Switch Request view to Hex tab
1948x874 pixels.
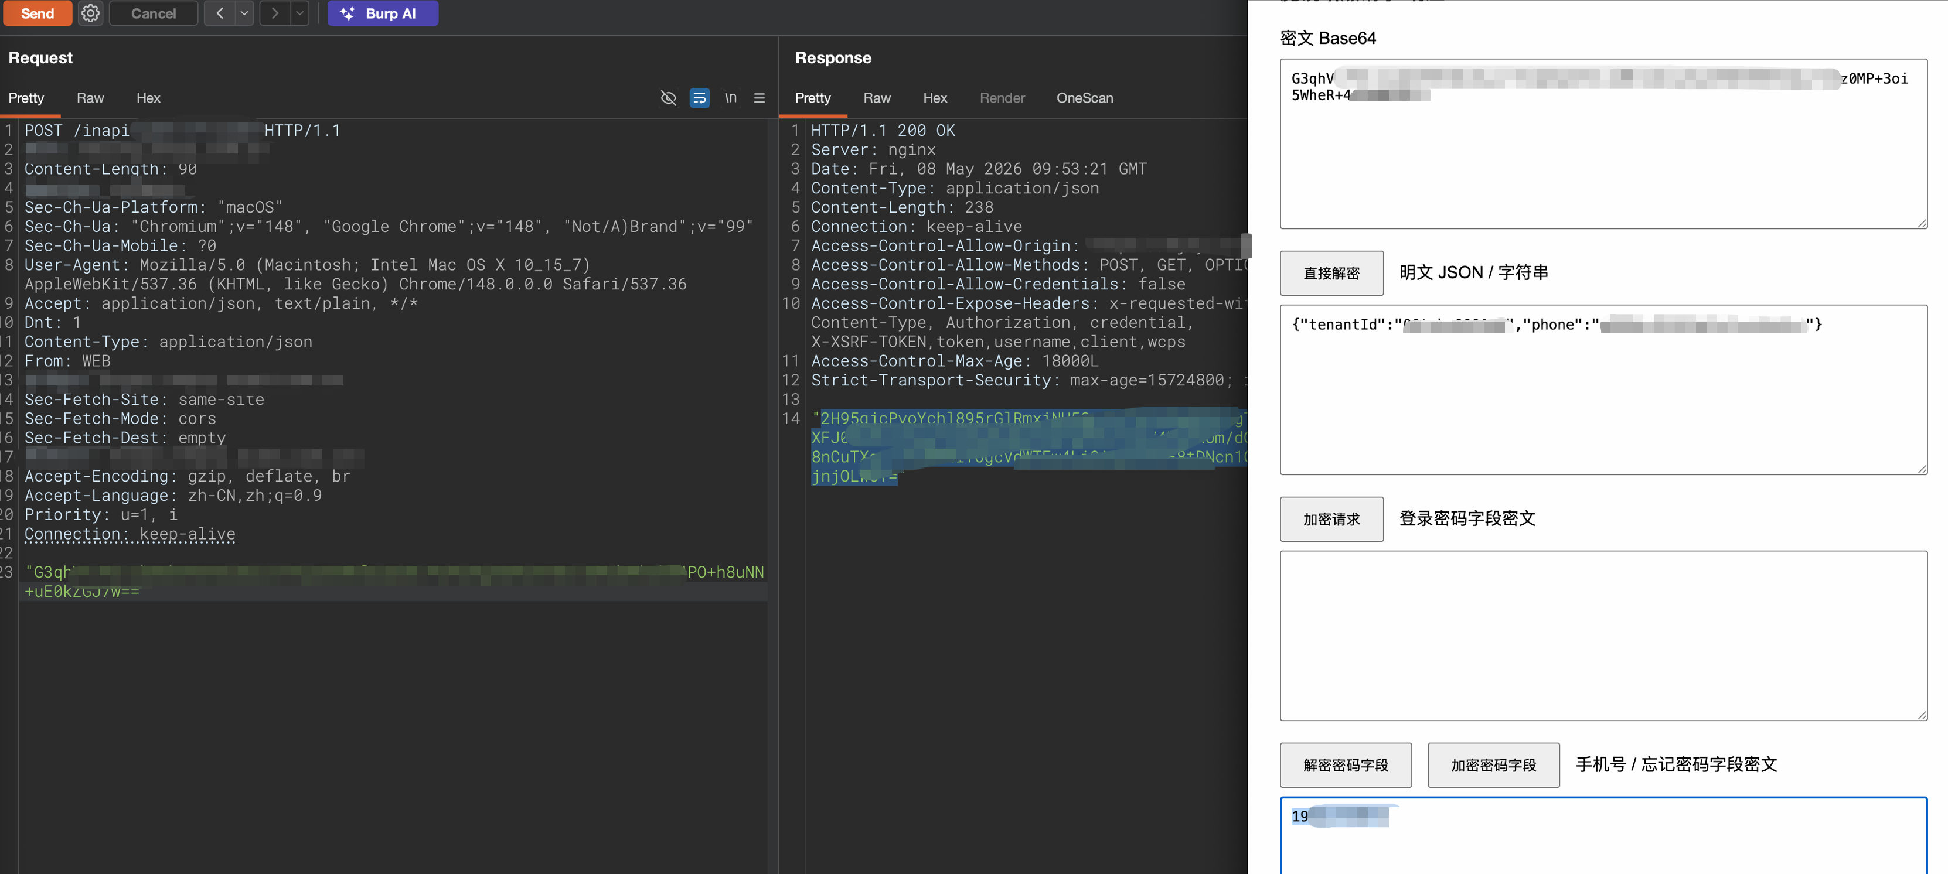pyautogui.click(x=148, y=98)
